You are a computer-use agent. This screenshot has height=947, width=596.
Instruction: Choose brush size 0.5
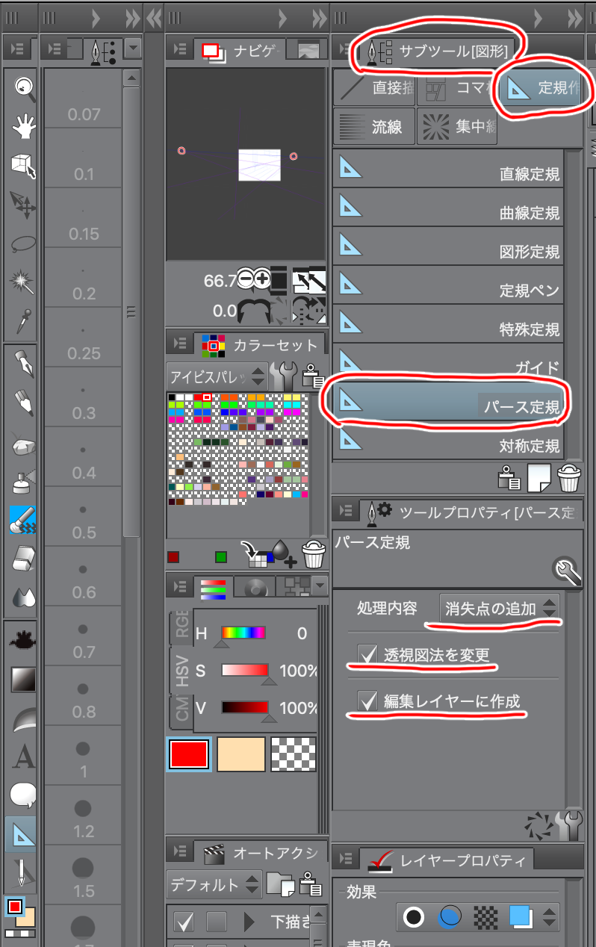tap(84, 517)
